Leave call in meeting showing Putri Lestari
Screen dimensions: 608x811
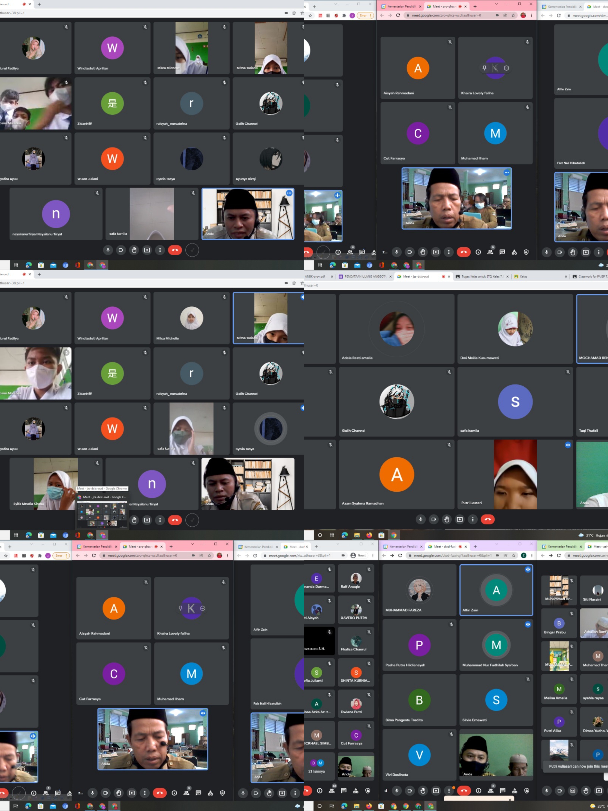tap(488, 519)
